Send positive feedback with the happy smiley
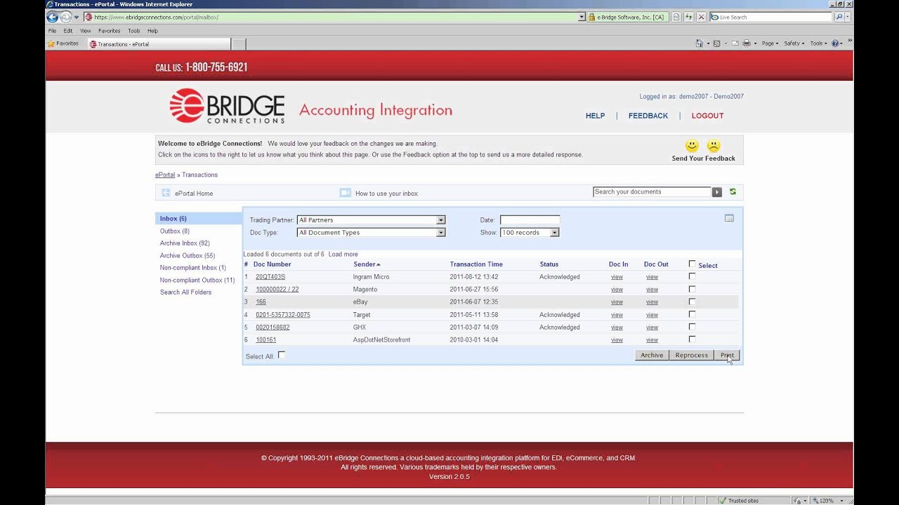The image size is (899, 505). coord(692,146)
